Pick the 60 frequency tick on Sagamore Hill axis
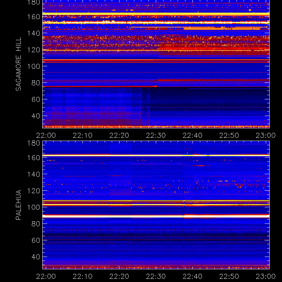The image size is (282, 282). click(36, 99)
